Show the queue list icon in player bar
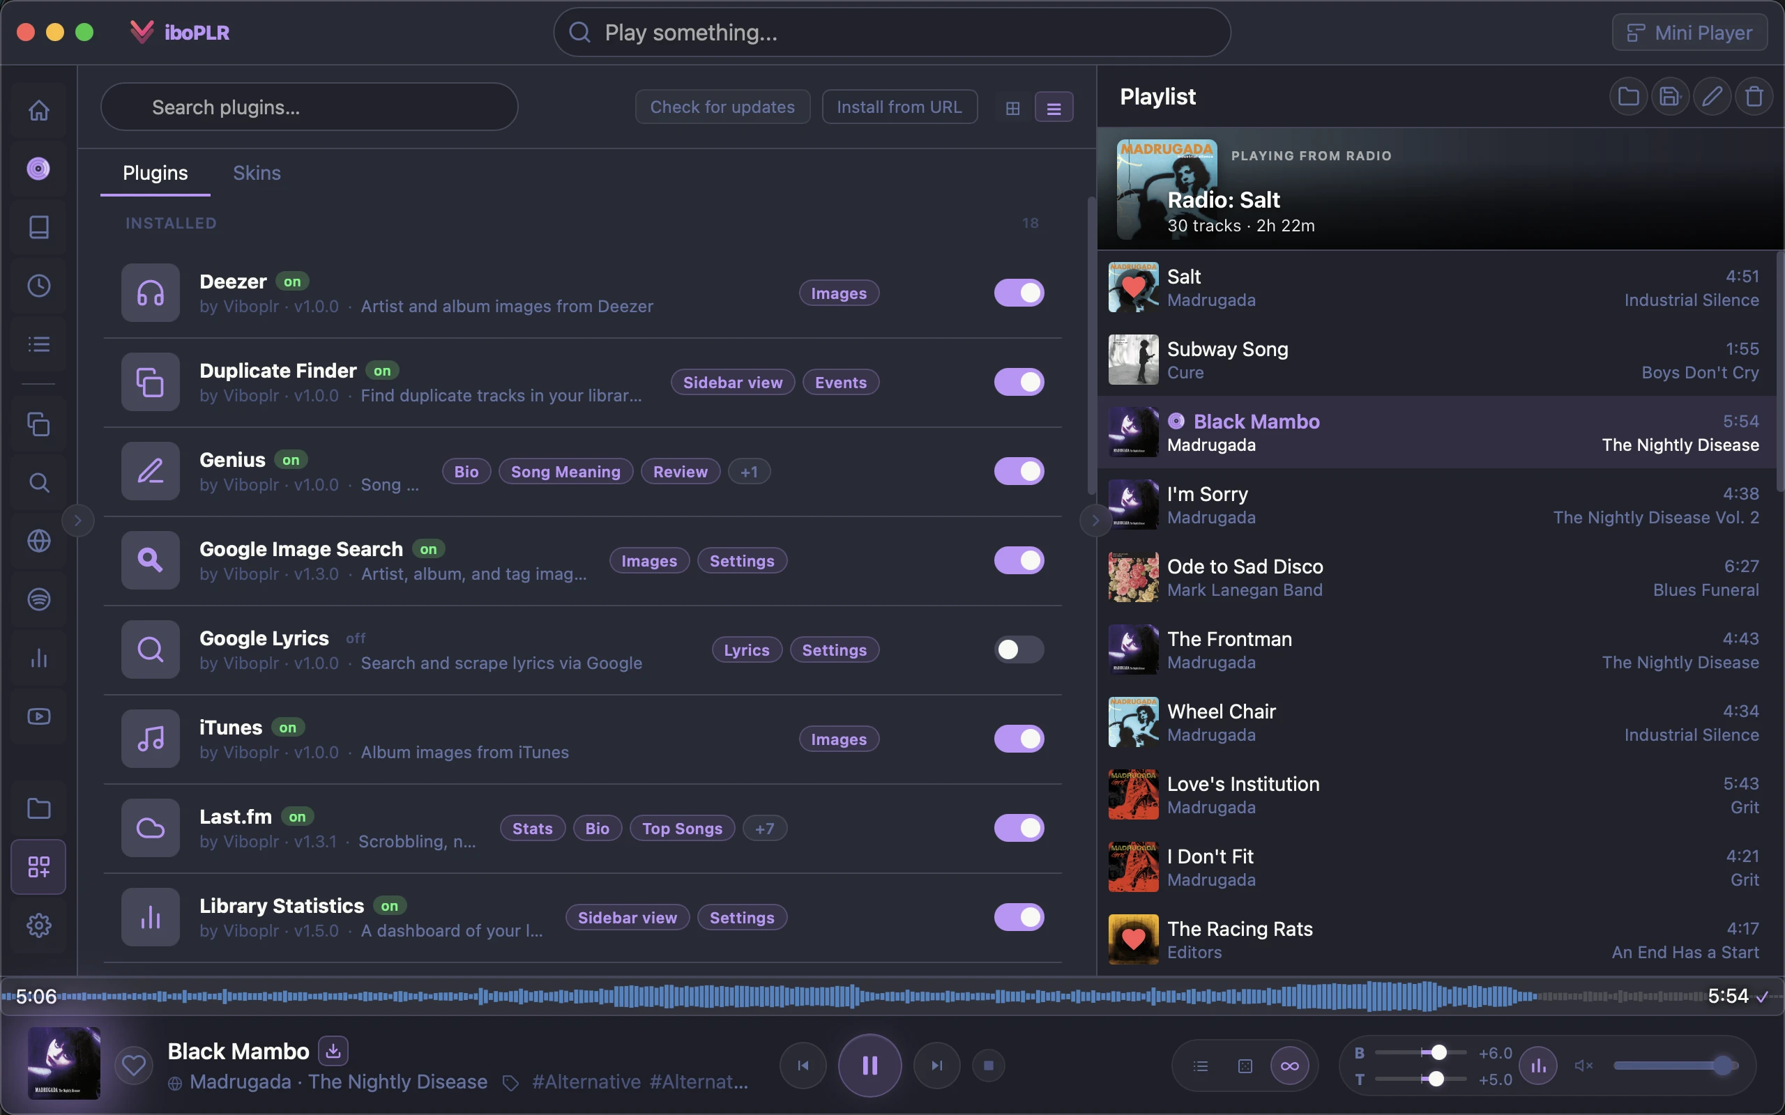The width and height of the screenshot is (1785, 1115). tap(1201, 1066)
